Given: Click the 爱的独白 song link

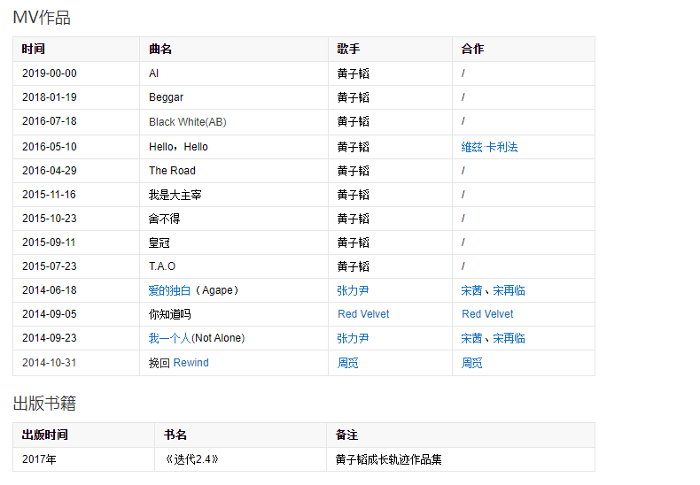Looking at the screenshot, I should pyautogui.click(x=169, y=290).
